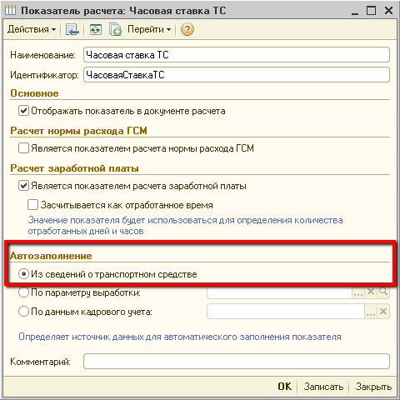Click into the Комментарий input field
The image size is (400, 400).
tap(237, 362)
